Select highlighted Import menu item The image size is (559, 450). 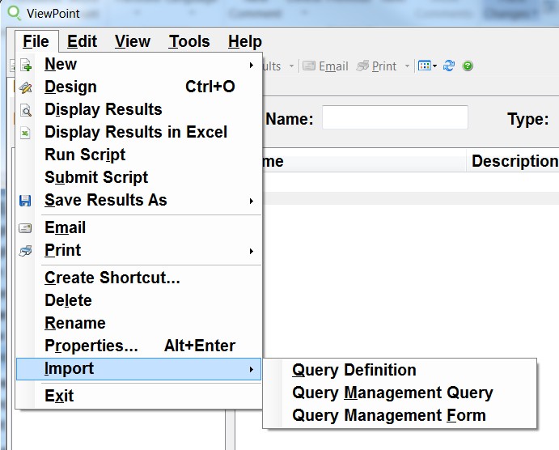coord(139,369)
